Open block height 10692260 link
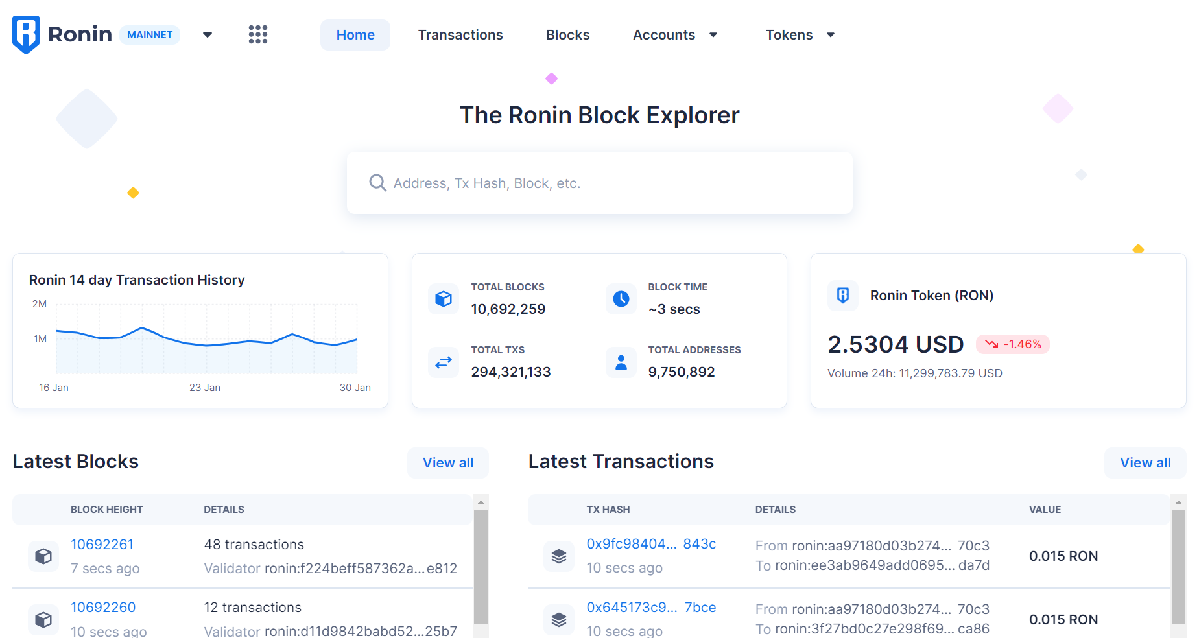The width and height of the screenshot is (1199, 638). (103, 608)
